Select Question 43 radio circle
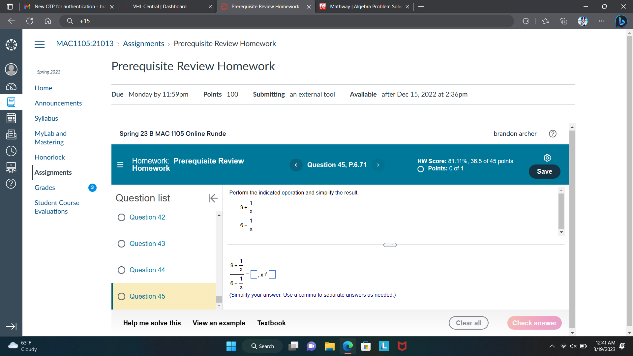The image size is (633, 356). tap(121, 244)
